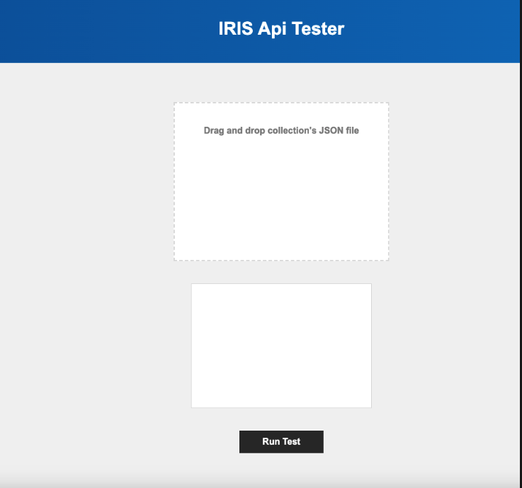Click the word 'IRIS' in the header
The height and width of the screenshot is (488, 522).
[x=236, y=29]
